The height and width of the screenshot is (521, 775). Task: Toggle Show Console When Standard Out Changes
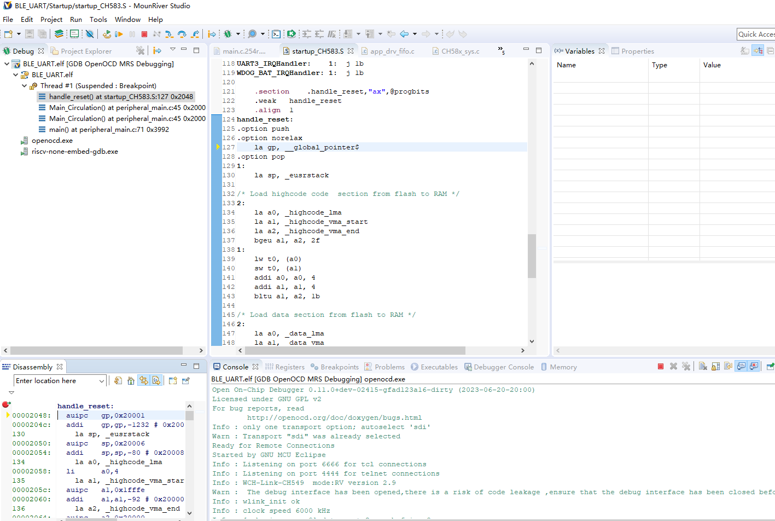741,366
